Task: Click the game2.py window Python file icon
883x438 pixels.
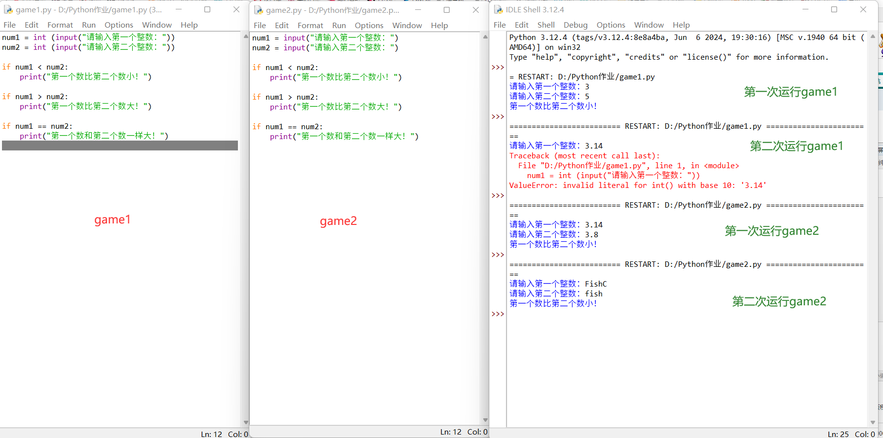Action: click(258, 9)
